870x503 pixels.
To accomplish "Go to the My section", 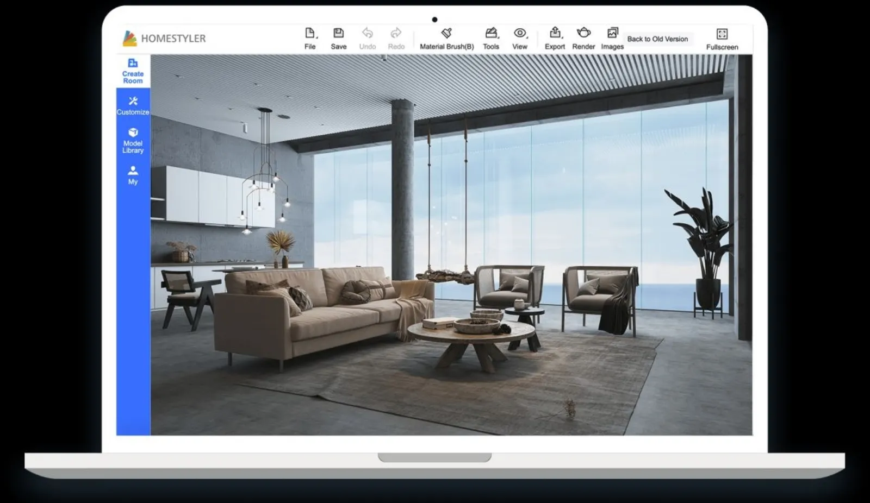I will (133, 175).
